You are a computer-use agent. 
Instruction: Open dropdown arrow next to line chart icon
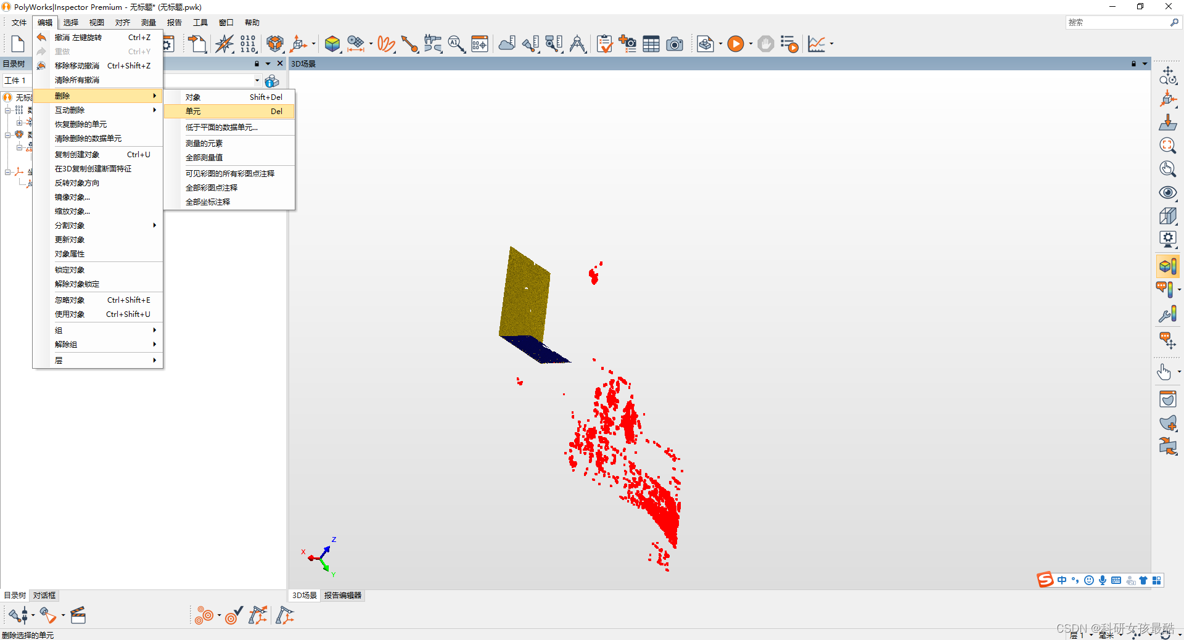pyautogui.click(x=831, y=44)
